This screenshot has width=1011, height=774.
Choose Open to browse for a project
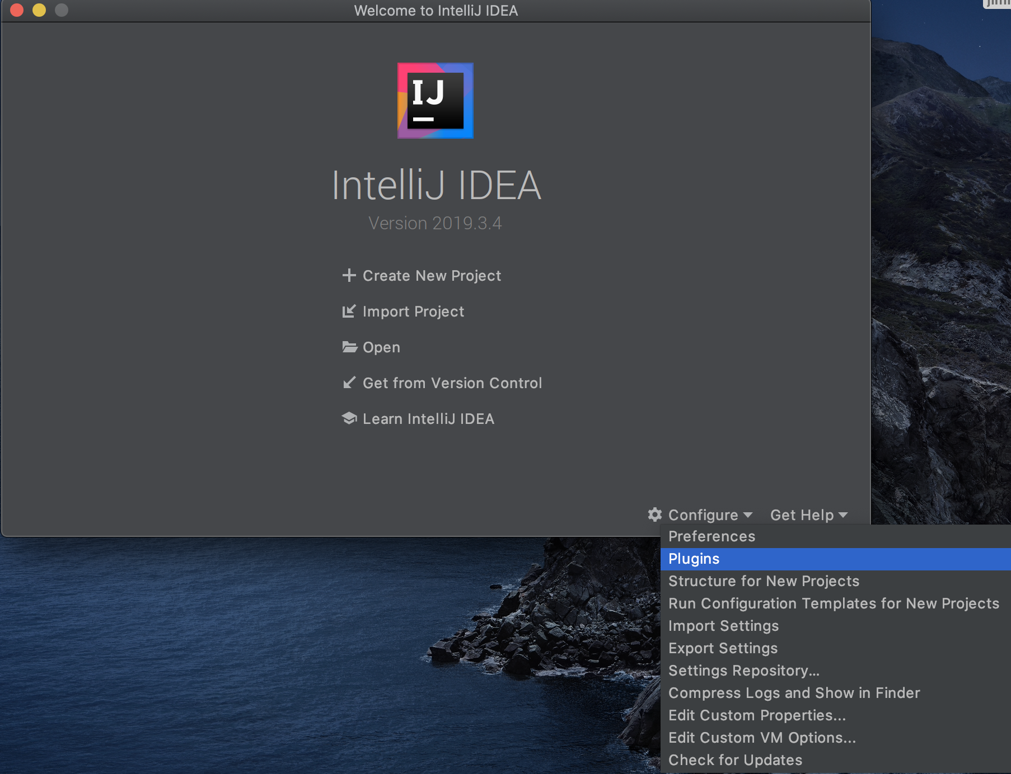point(381,347)
